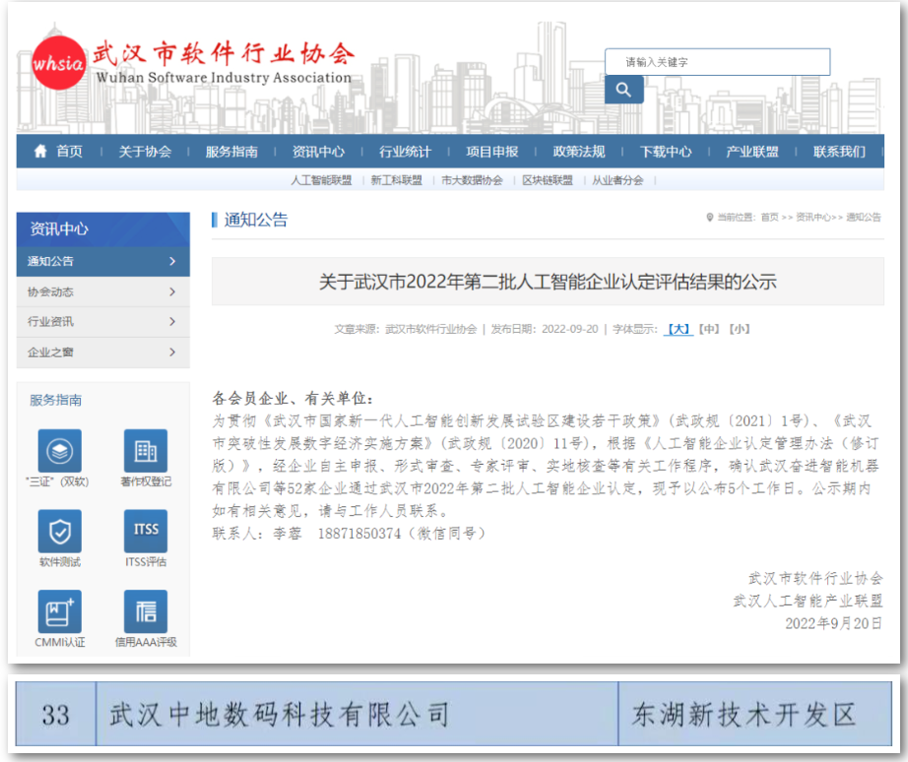Click the row number 33 cell
Viewport: 908px width, 762px height.
pyautogui.click(x=55, y=714)
